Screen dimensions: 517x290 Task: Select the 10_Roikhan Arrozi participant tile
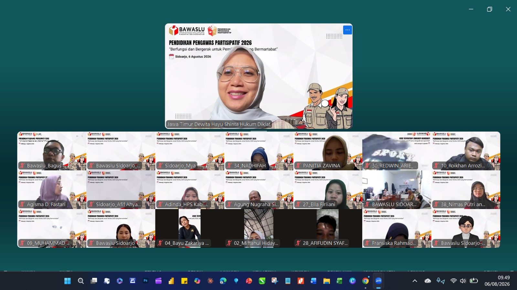(466, 151)
